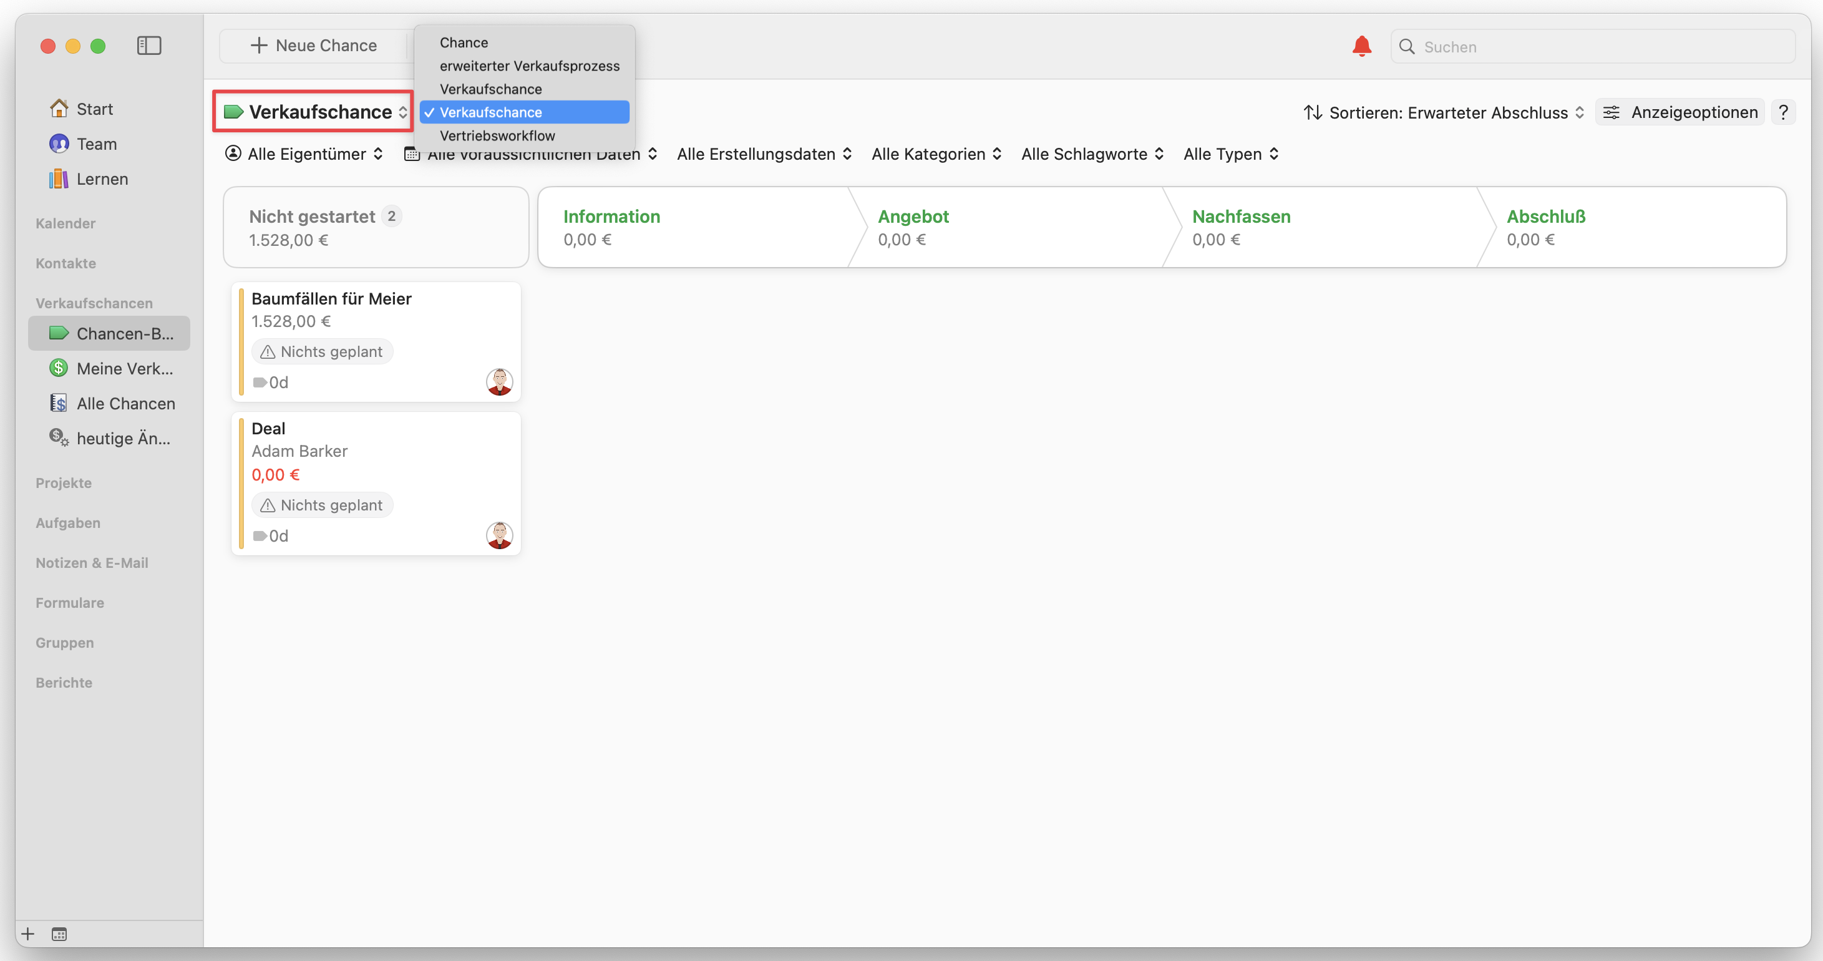Click the sort arrows icon

[x=1313, y=112]
